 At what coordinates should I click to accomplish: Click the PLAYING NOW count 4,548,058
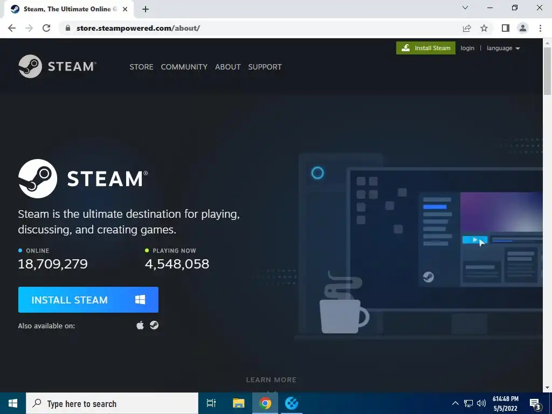point(177,264)
